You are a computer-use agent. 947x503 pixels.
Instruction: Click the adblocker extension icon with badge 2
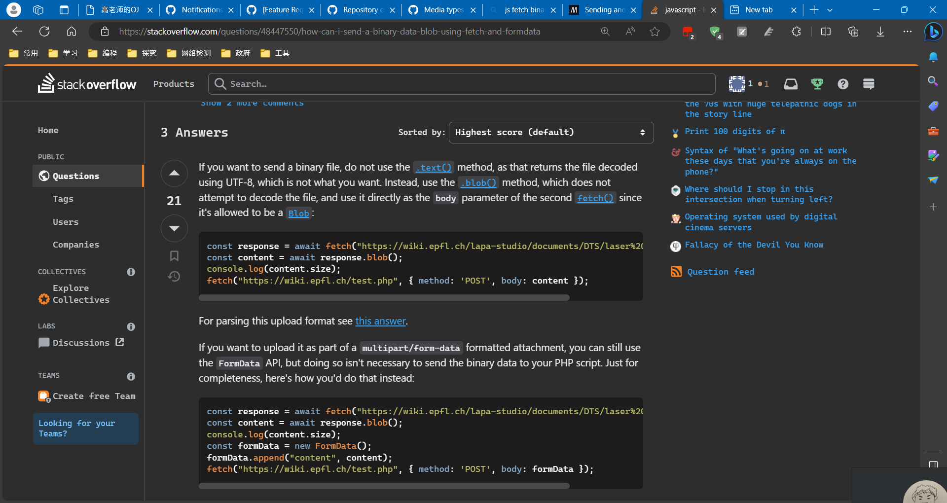[688, 32]
